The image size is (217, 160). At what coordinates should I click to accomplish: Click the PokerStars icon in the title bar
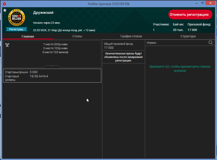point(4,4)
